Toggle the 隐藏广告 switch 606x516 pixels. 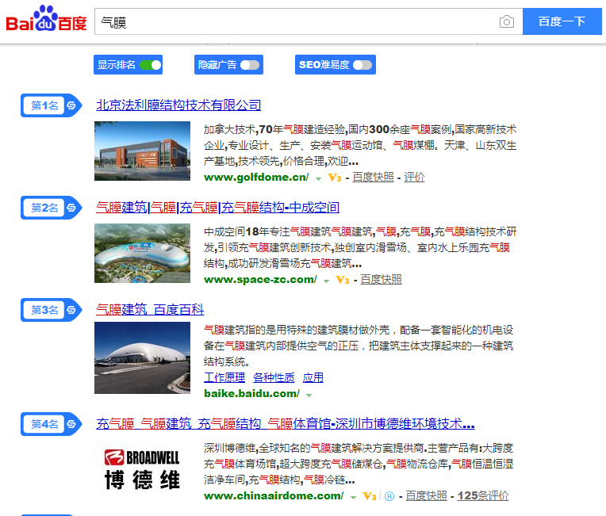pos(250,65)
